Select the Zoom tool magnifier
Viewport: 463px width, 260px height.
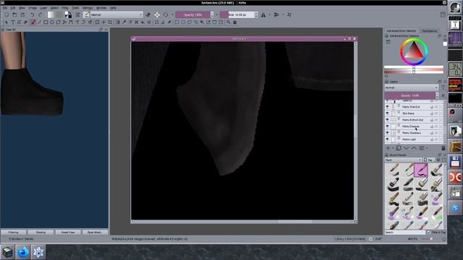pos(229,22)
